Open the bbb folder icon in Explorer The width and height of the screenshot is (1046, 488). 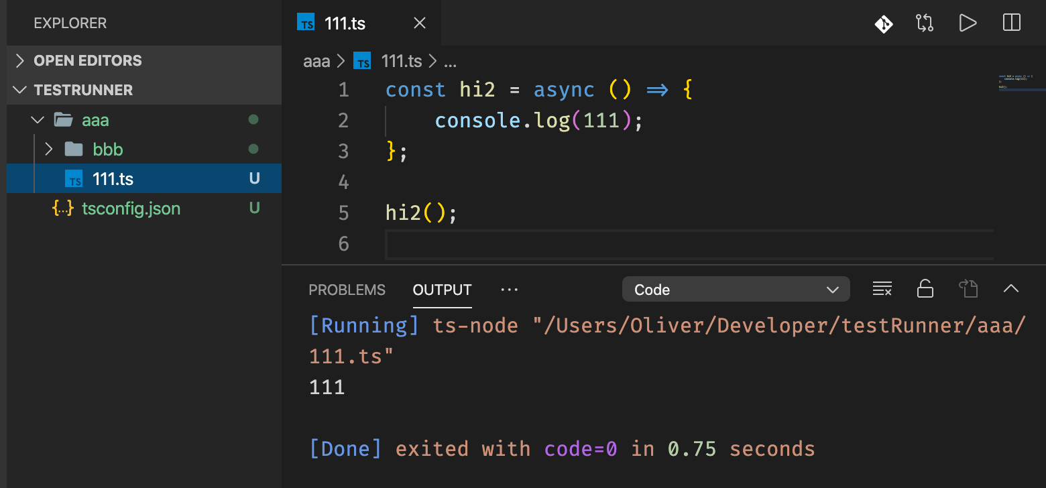(72, 149)
